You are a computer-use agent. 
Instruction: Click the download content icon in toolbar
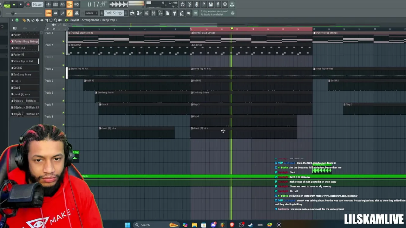(232, 4)
